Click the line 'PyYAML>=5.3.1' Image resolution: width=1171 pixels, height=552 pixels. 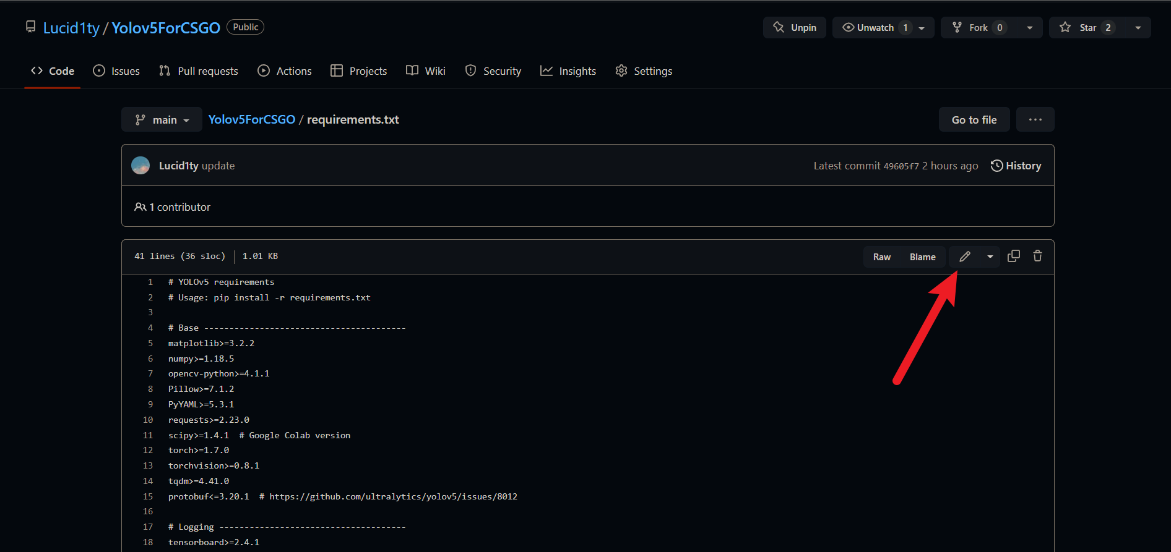[x=201, y=404]
